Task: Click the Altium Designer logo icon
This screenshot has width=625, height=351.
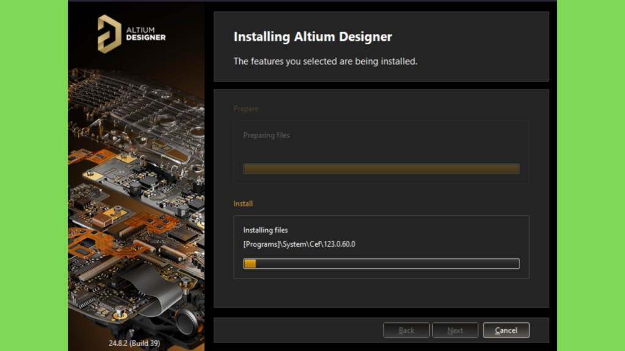Action: [109, 34]
